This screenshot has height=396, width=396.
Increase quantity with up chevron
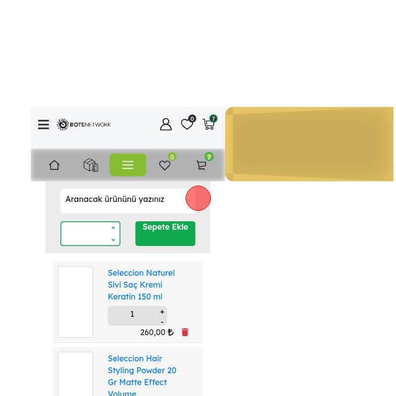(113, 228)
